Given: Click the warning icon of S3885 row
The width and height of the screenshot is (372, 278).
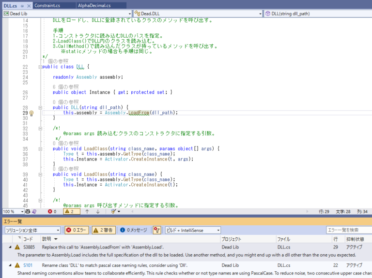Looking at the screenshot, I should pos(17,247).
